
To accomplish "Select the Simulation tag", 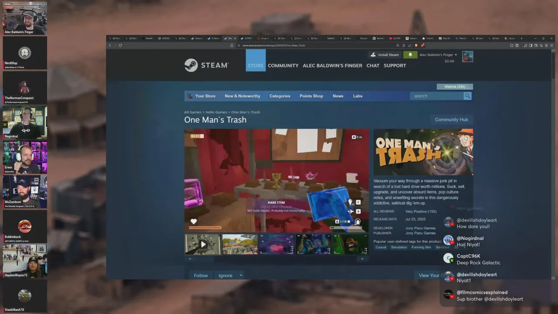I will coord(399,247).
